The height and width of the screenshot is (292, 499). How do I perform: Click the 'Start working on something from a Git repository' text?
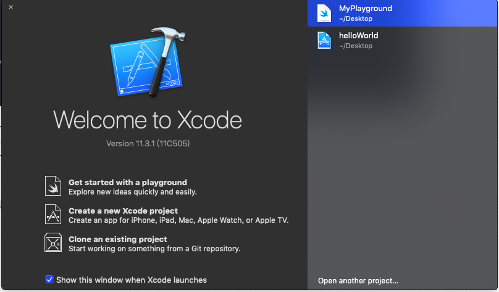[x=154, y=249]
